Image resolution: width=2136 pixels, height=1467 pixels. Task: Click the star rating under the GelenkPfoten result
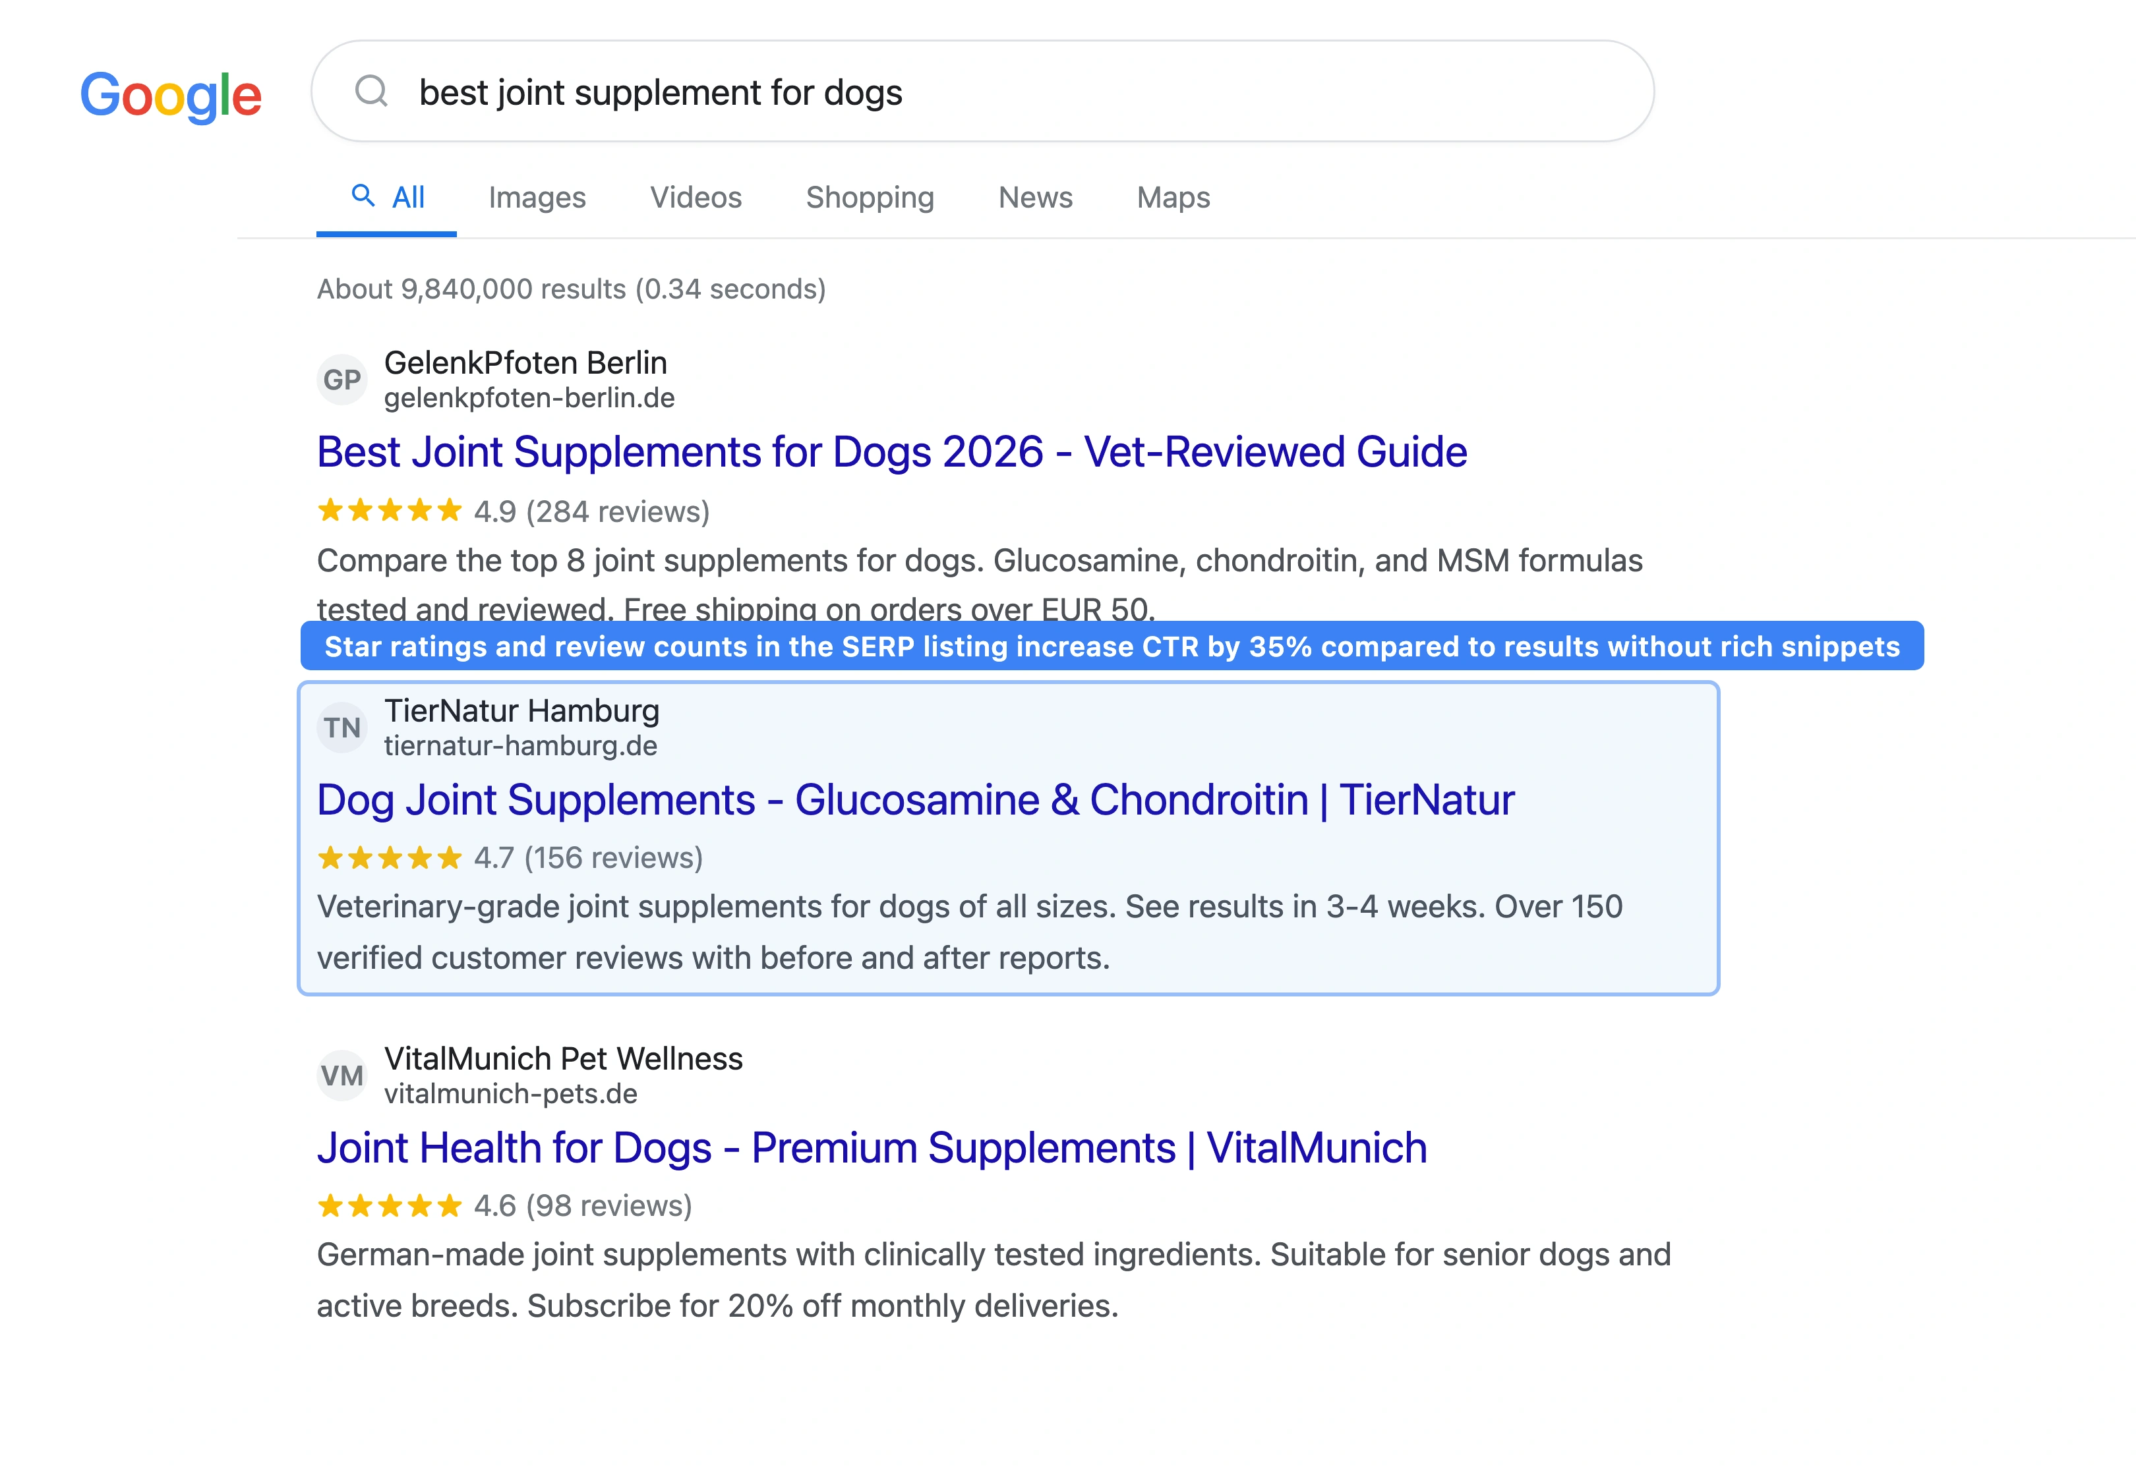coord(388,511)
